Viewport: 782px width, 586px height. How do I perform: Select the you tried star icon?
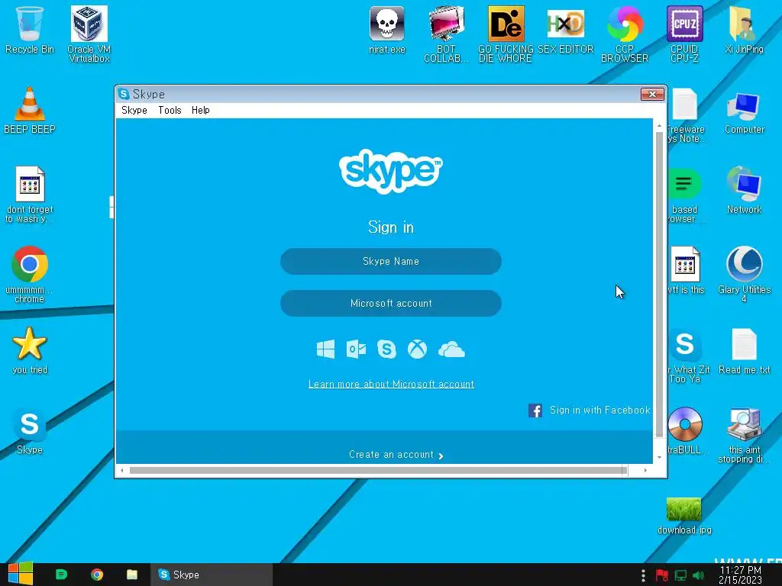(x=30, y=350)
